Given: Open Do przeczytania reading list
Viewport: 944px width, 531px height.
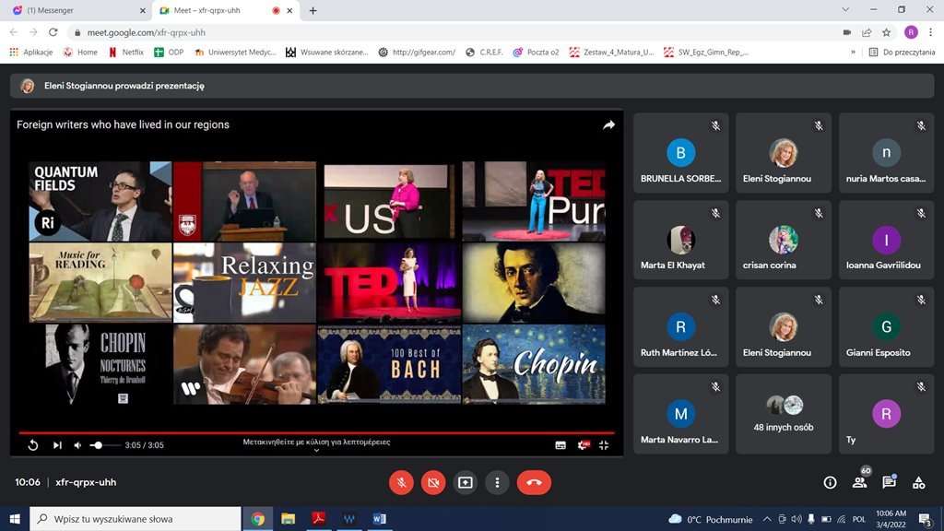Looking at the screenshot, I should (x=902, y=53).
